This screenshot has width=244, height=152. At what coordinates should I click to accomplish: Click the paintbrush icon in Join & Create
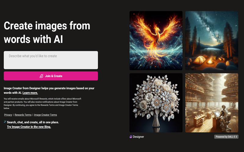click(x=41, y=76)
